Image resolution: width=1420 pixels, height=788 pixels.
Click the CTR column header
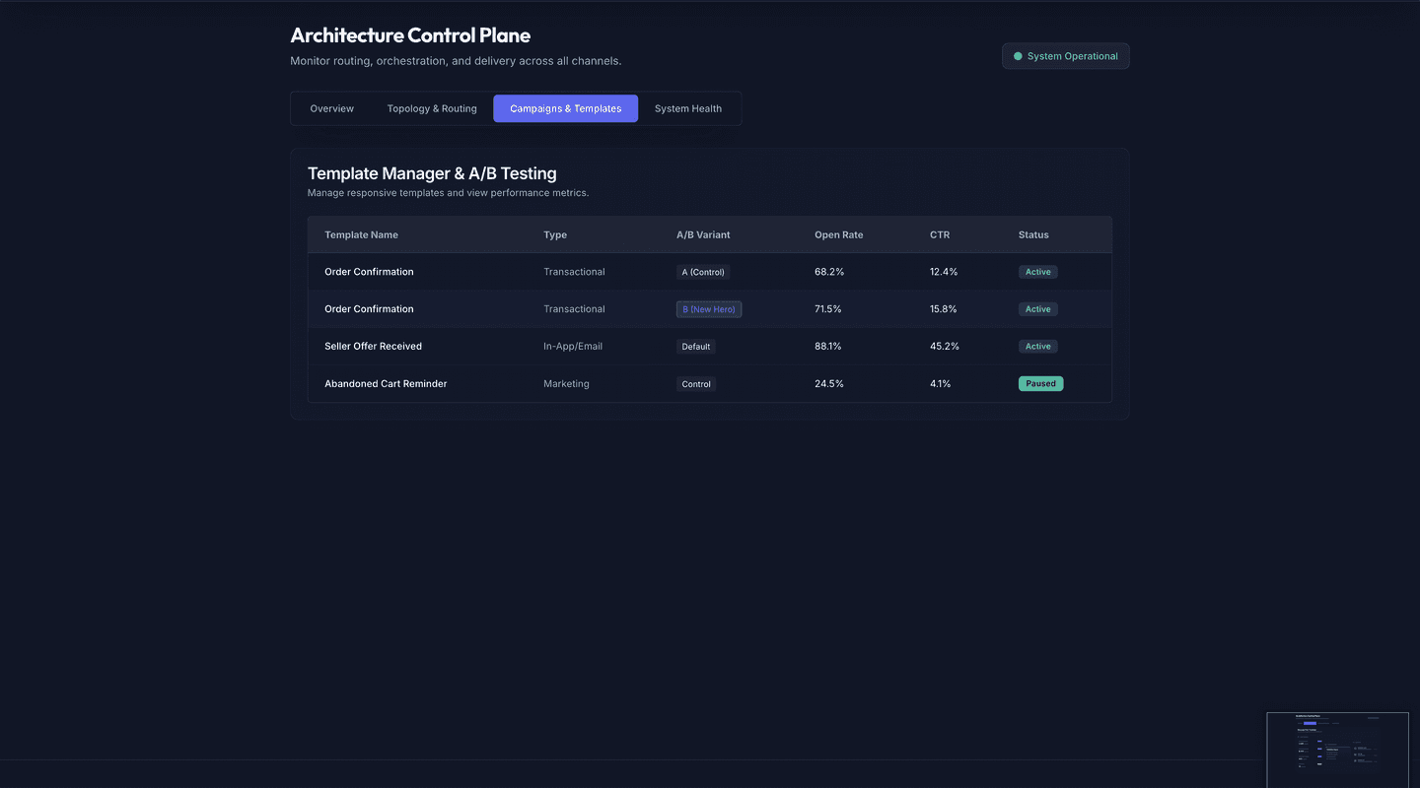(x=940, y=234)
